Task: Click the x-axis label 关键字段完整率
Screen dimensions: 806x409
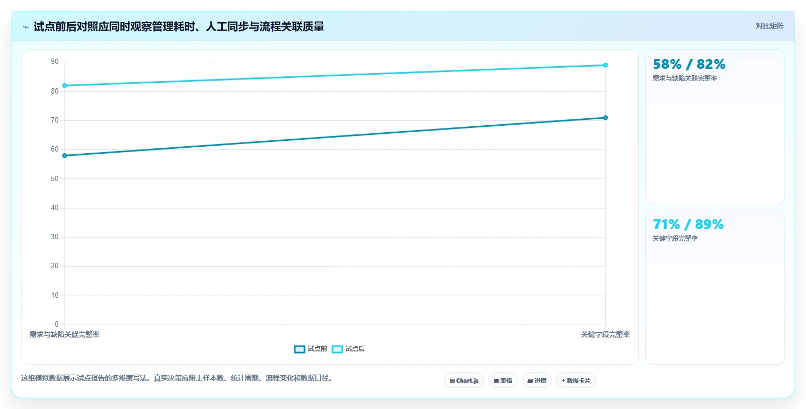Action: (605, 334)
